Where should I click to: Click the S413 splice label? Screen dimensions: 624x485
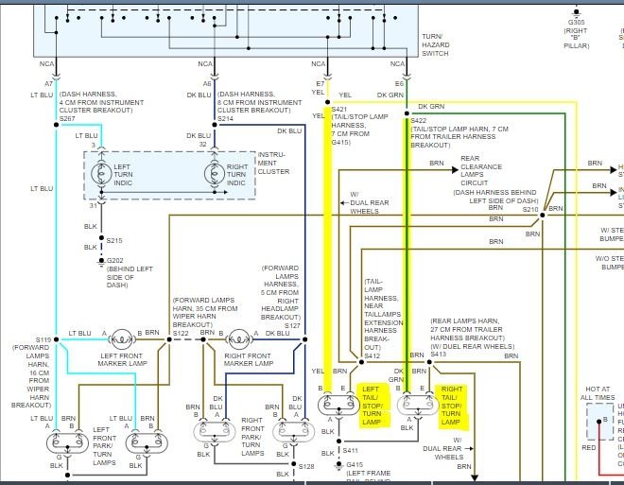pyautogui.click(x=438, y=355)
